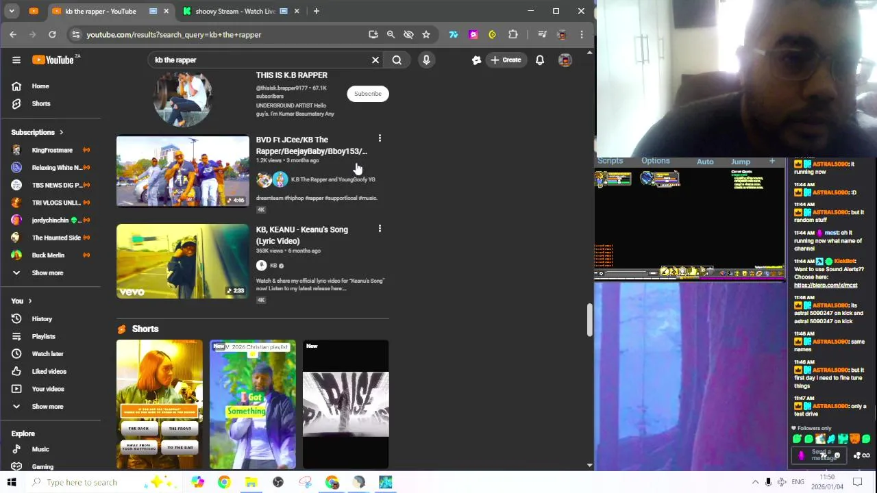
Task: Click the browser address bar URL
Action: (x=174, y=34)
